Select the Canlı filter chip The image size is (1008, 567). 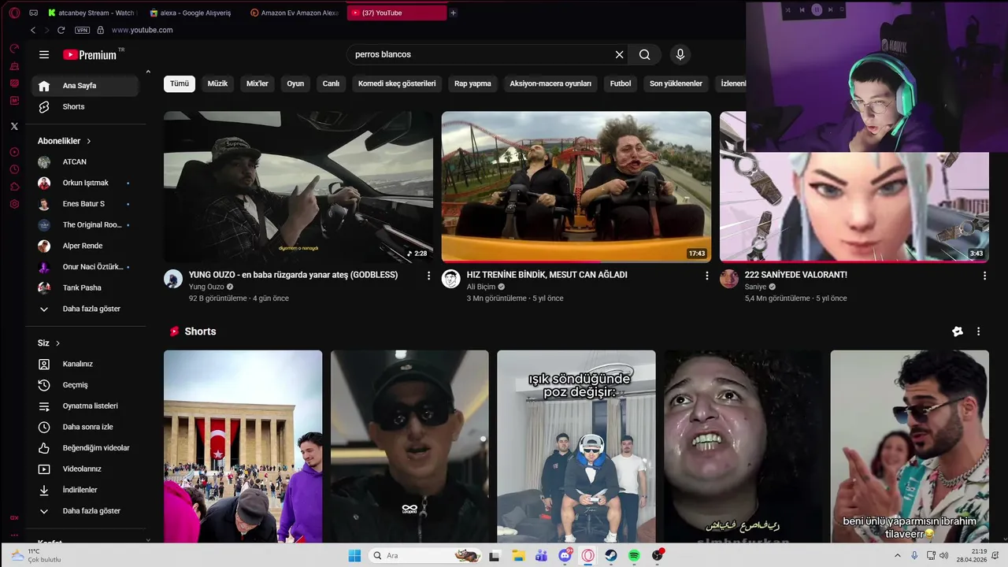[331, 83]
